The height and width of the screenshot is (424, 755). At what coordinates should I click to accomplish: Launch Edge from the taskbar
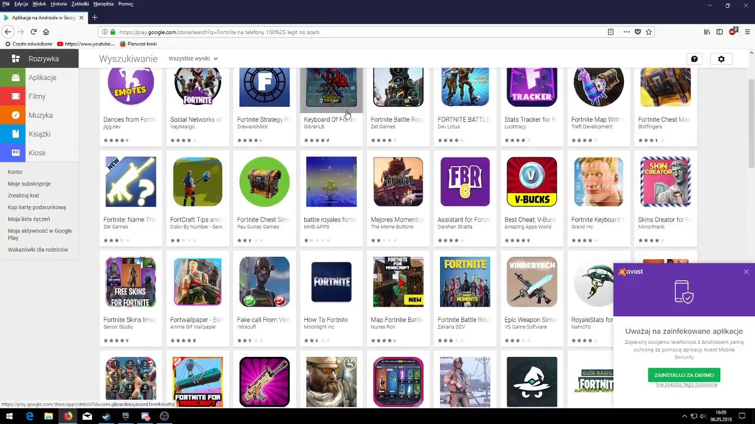tap(29, 416)
